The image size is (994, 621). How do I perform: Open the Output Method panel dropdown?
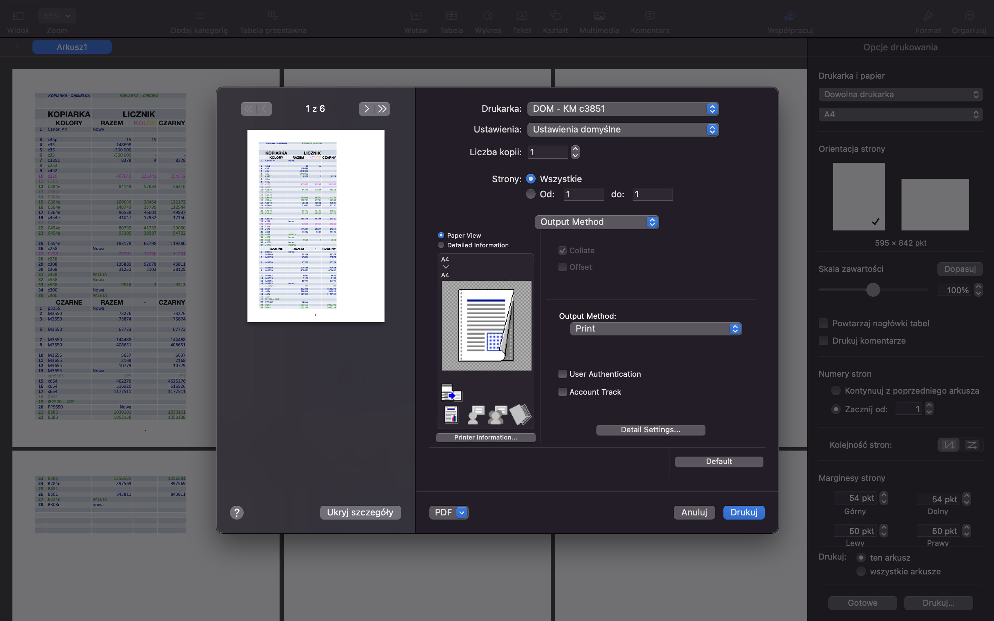click(x=596, y=222)
